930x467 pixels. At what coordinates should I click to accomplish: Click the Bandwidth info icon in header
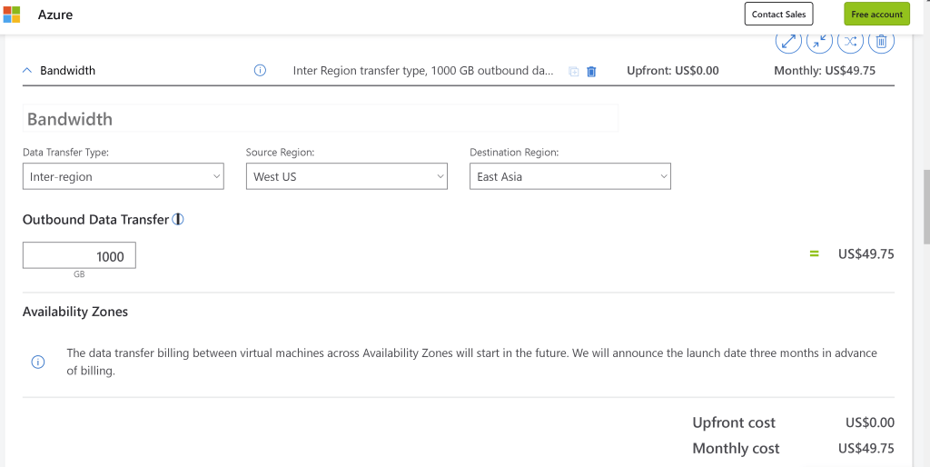click(x=260, y=71)
